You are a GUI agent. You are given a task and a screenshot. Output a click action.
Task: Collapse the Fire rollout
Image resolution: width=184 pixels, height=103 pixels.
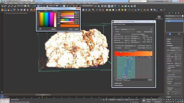point(134,27)
